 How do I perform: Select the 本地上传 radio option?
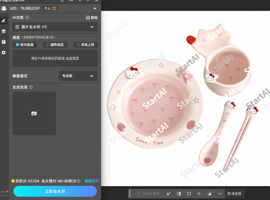(86, 45)
